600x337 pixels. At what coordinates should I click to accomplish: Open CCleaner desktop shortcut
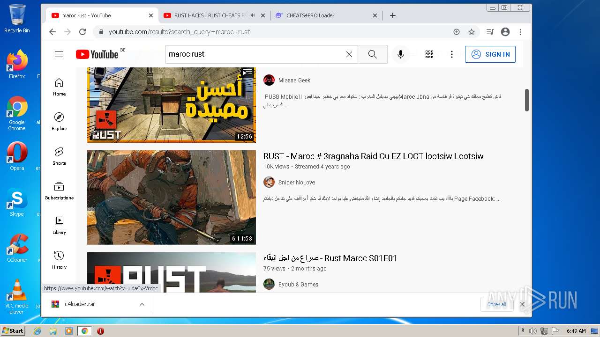pyautogui.click(x=17, y=248)
